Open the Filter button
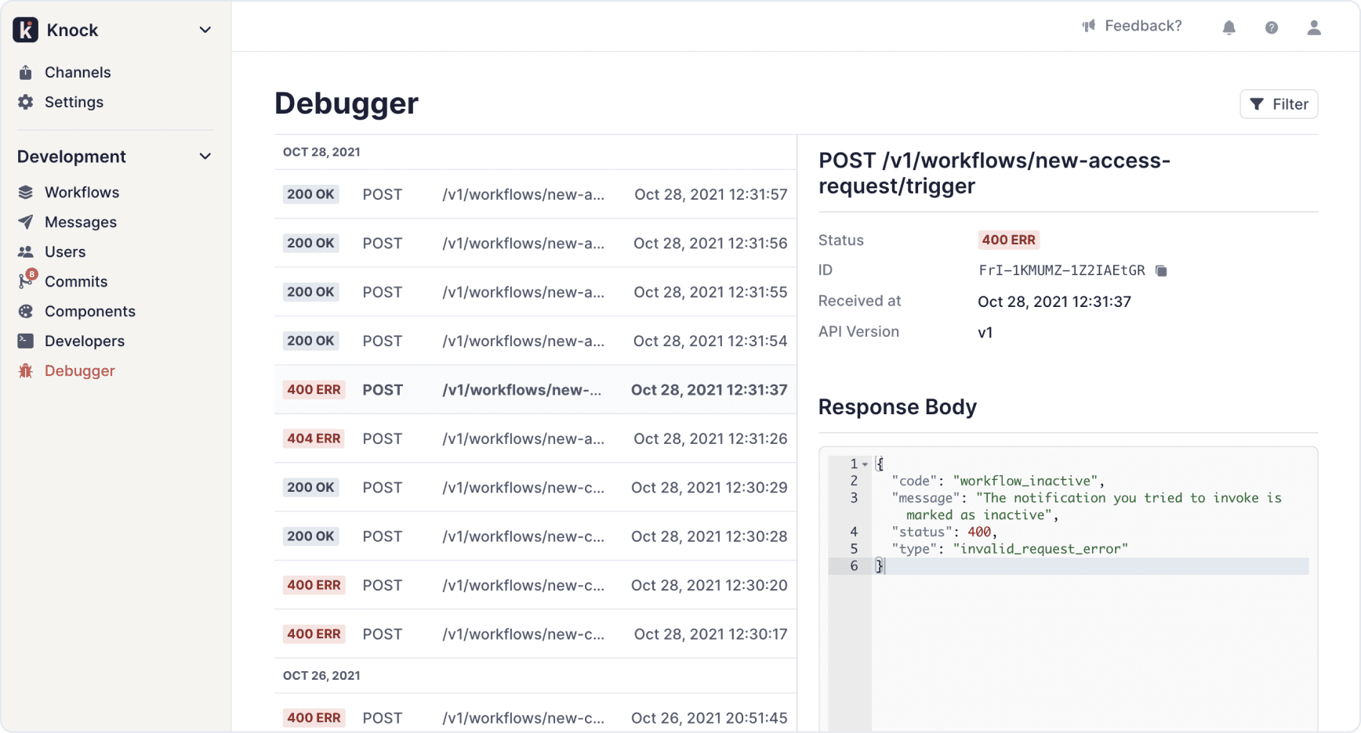This screenshot has height=733, width=1361. (x=1278, y=104)
